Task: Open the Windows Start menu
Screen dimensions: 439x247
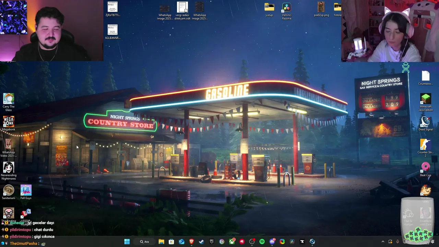Action: click(127, 242)
